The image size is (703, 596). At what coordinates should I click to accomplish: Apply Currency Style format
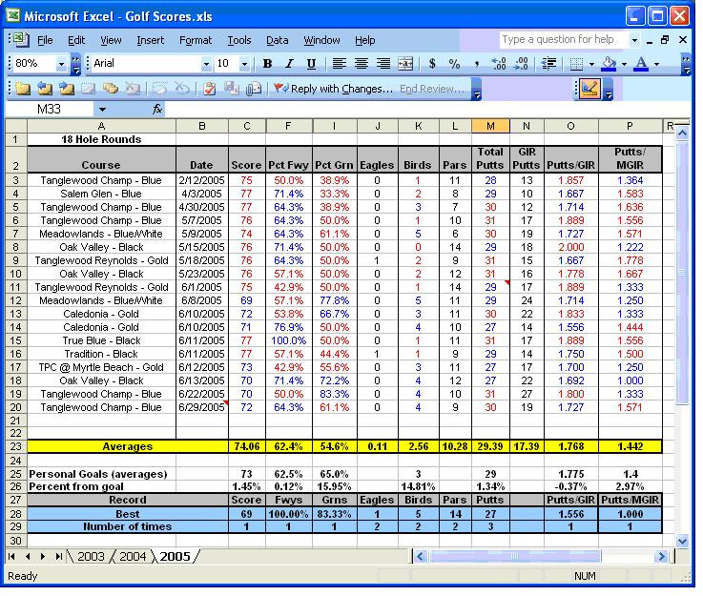pos(432,64)
